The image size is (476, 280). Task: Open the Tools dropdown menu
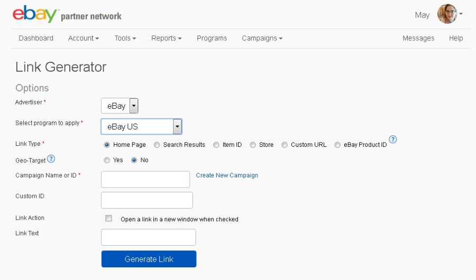[125, 38]
